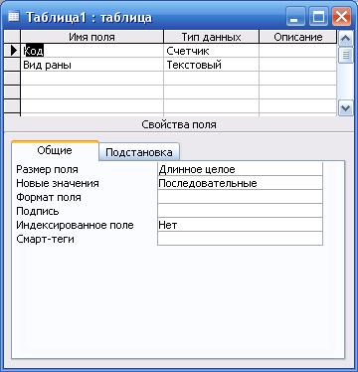Click the Тип данных column header

click(x=211, y=37)
